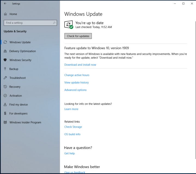Click 'Last checked: Today, 11:52 AM' text
The image size is (196, 174).
93,27
